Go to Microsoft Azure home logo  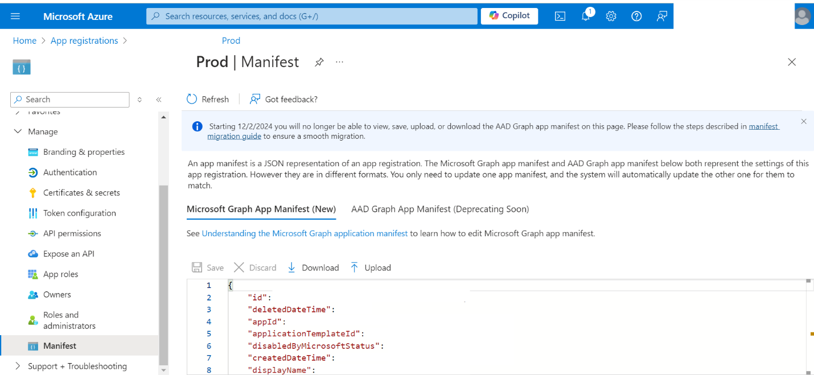click(78, 17)
